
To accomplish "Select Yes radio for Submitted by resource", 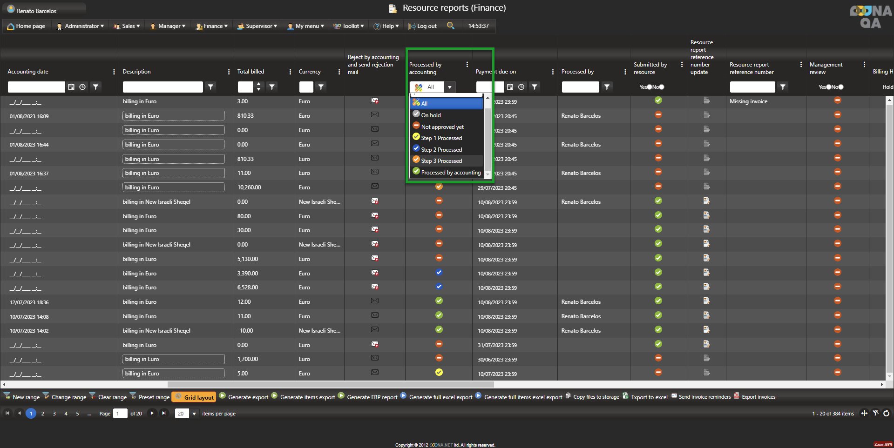I will tap(650, 87).
